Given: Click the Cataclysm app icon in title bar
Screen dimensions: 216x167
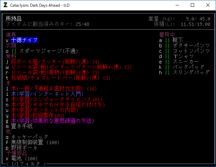Looking at the screenshot, I should pyautogui.click(x=5, y=5).
